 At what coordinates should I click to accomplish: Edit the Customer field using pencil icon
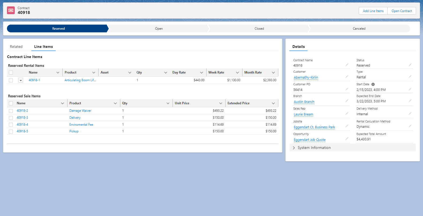tap(347, 77)
